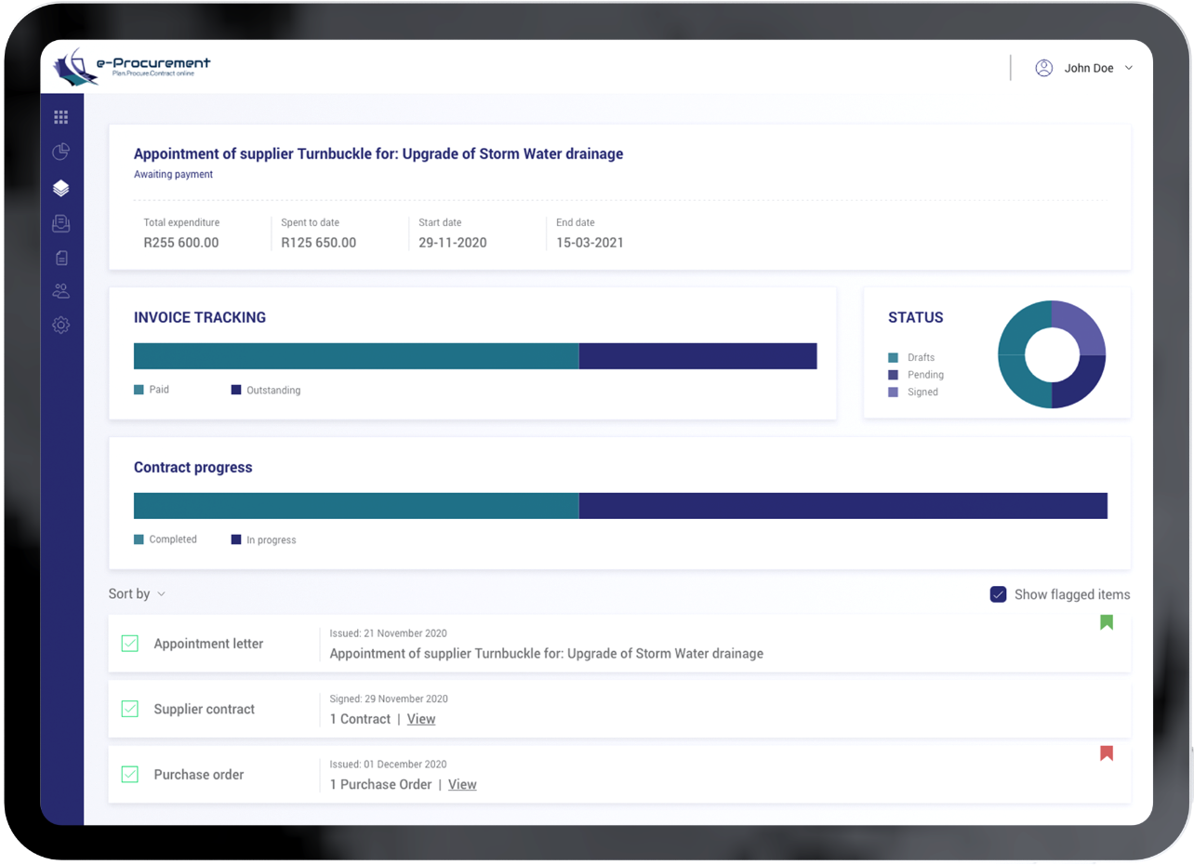Open the grid dashboard icon in sidebar
Screen dimensions: 1194x865
(60, 117)
